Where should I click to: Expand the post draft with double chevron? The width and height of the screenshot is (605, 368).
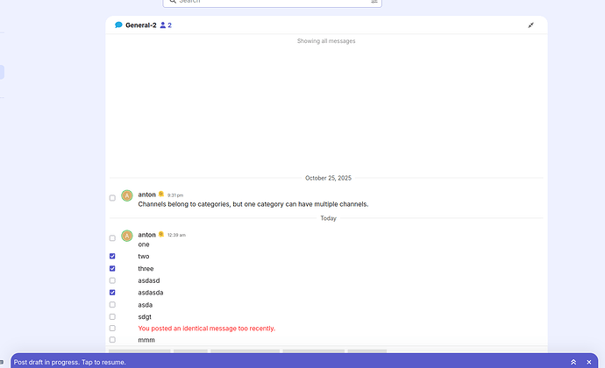(573, 362)
